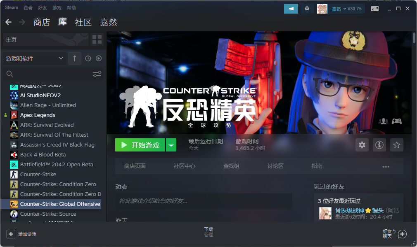Select Counter-Strike: Condition Zero entry

pos(58,184)
